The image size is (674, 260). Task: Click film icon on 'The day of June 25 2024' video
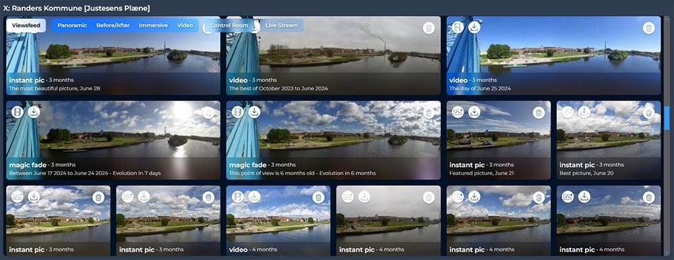(458, 27)
